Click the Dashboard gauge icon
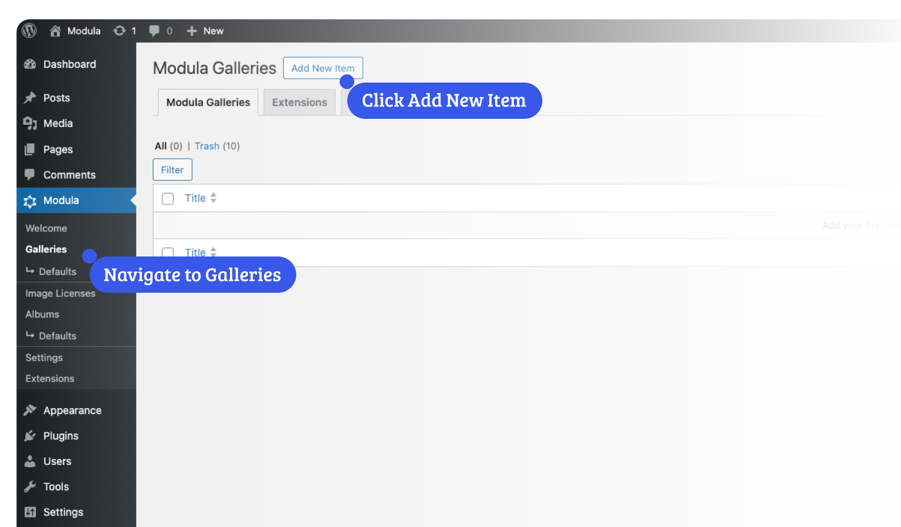Viewport: 901px width, 527px height. point(30,64)
